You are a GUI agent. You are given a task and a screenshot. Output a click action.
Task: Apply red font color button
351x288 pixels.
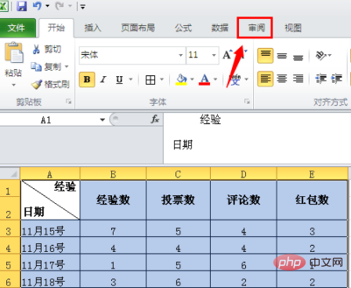(204, 79)
